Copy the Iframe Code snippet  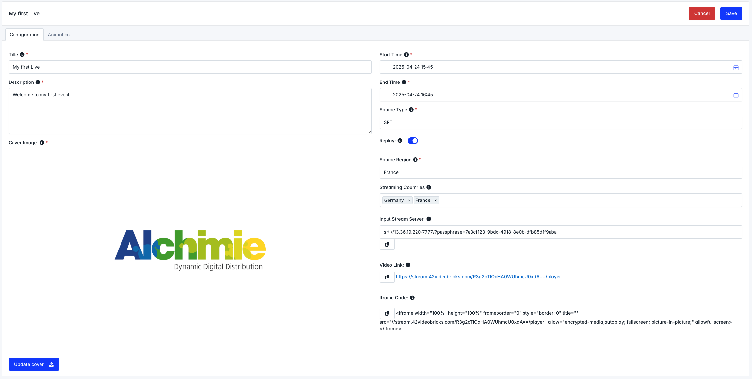coord(387,313)
